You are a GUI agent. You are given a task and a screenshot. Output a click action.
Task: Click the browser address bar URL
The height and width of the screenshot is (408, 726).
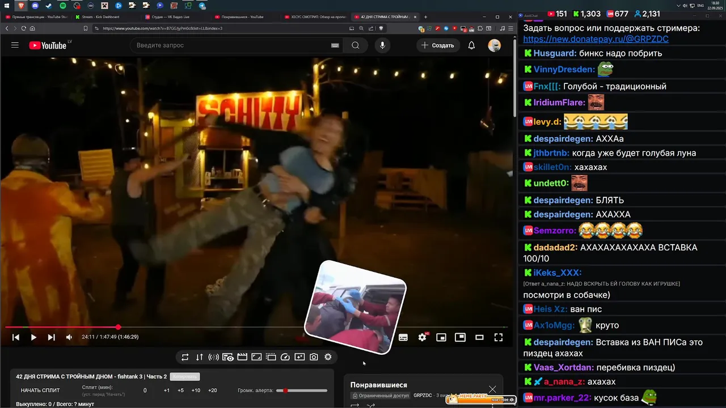[162, 28]
